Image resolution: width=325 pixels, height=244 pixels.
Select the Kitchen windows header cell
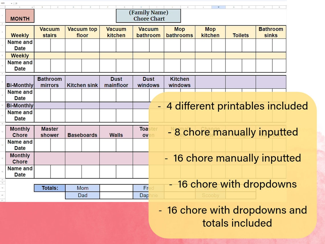pyautogui.click(x=179, y=82)
